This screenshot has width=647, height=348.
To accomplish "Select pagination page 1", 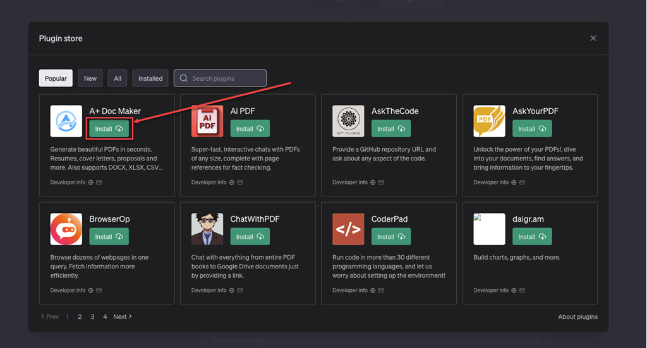I will 67,316.
